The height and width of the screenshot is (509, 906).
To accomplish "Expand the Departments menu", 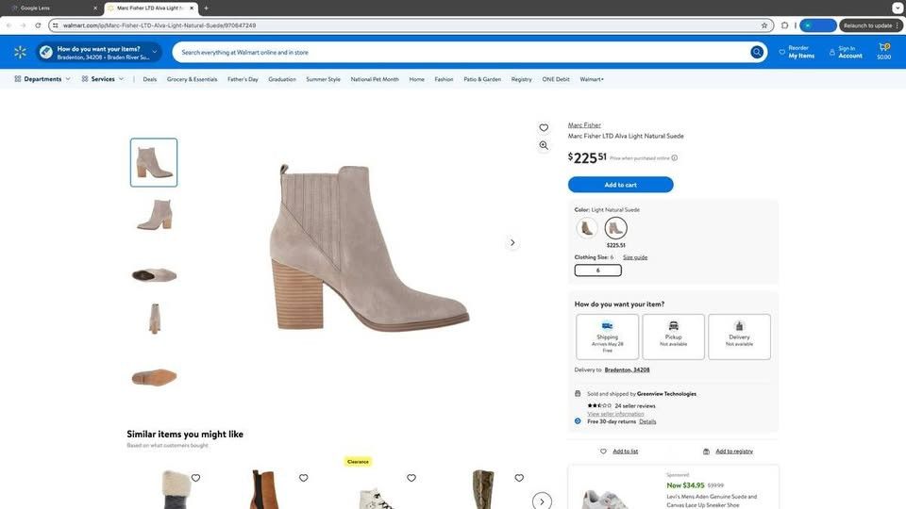I will coord(42,79).
